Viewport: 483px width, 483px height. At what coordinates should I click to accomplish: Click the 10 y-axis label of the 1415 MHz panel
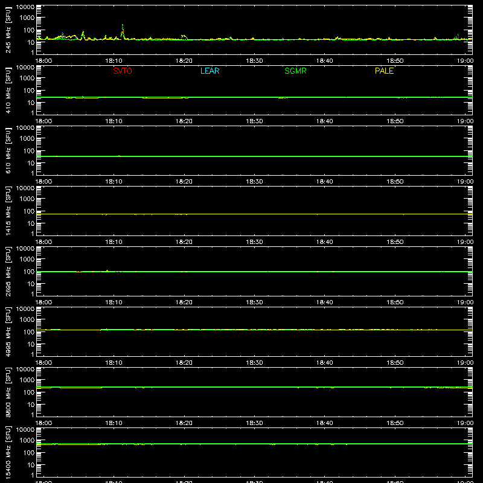point(31,223)
